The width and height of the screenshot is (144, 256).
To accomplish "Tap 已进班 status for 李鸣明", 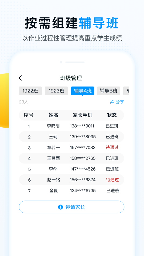I will 112,126.
